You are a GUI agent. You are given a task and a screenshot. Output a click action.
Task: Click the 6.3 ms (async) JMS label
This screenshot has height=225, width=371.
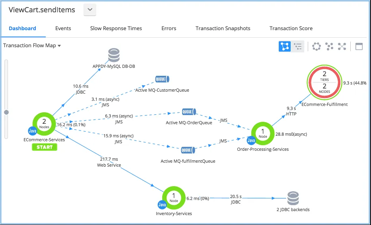[119, 119]
